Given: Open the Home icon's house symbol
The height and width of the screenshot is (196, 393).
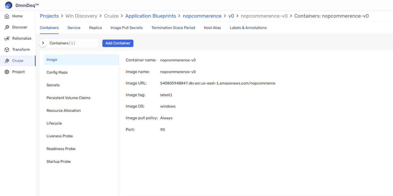Looking at the screenshot, I should [x=7, y=16].
